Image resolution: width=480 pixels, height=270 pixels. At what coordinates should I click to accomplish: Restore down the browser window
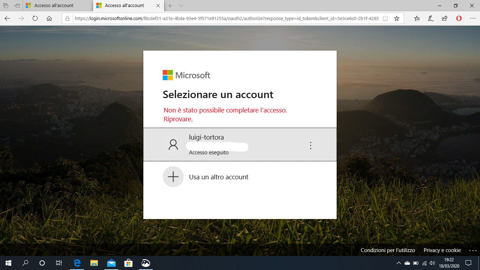pos(456,6)
